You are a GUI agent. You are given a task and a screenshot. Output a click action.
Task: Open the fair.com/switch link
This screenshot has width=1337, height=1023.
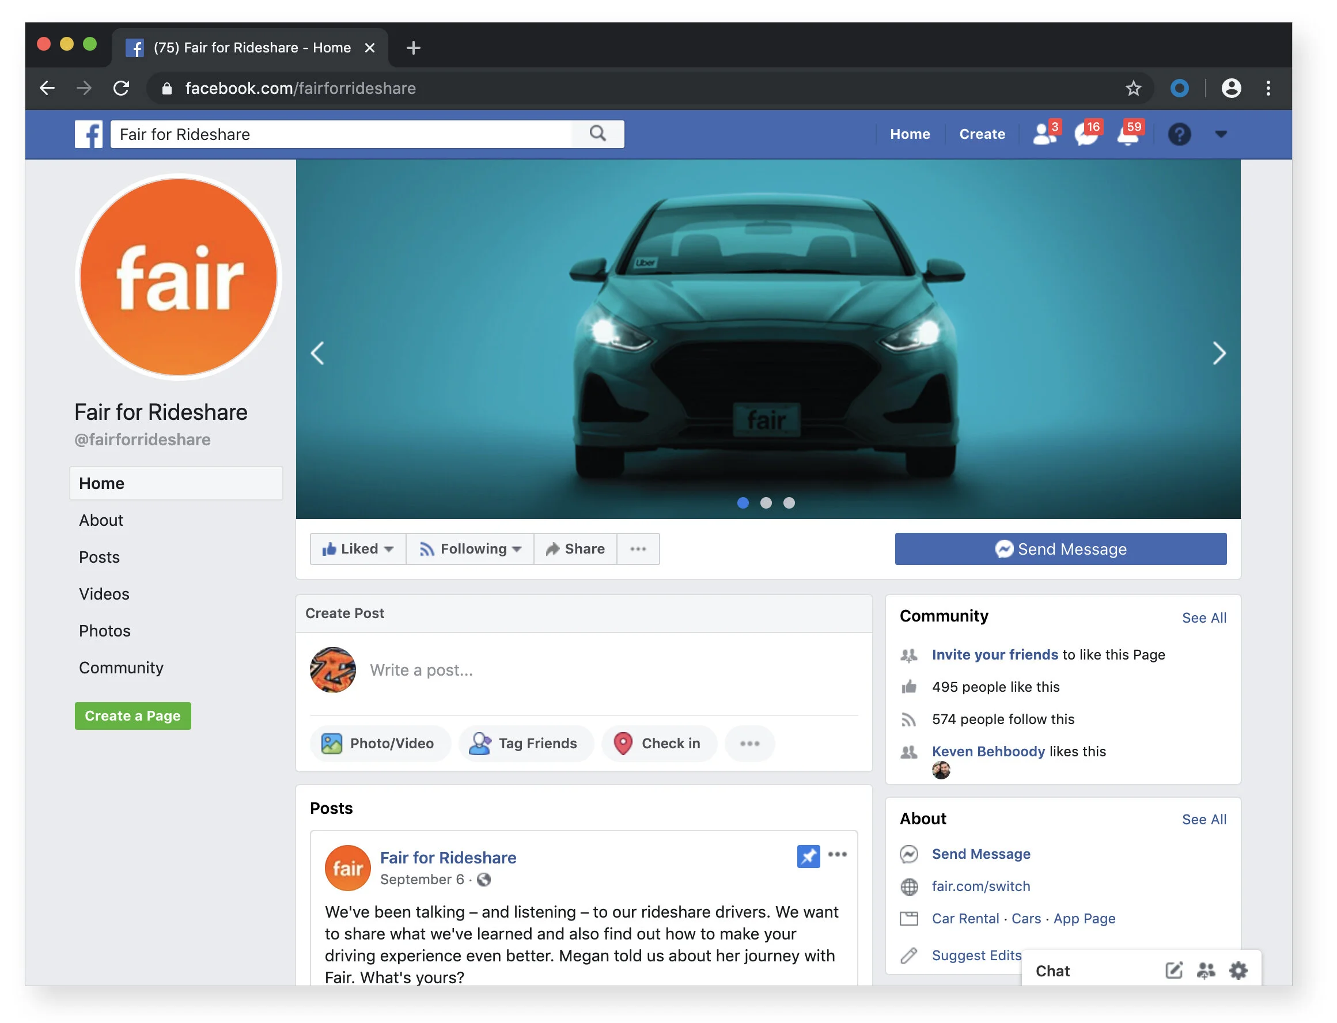tap(980, 886)
